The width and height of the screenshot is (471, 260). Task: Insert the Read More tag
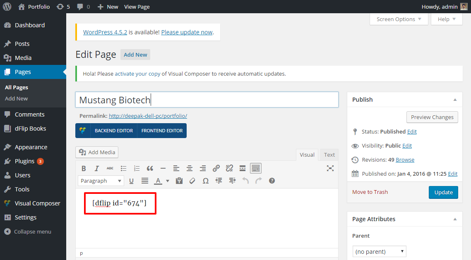[243, 168]
